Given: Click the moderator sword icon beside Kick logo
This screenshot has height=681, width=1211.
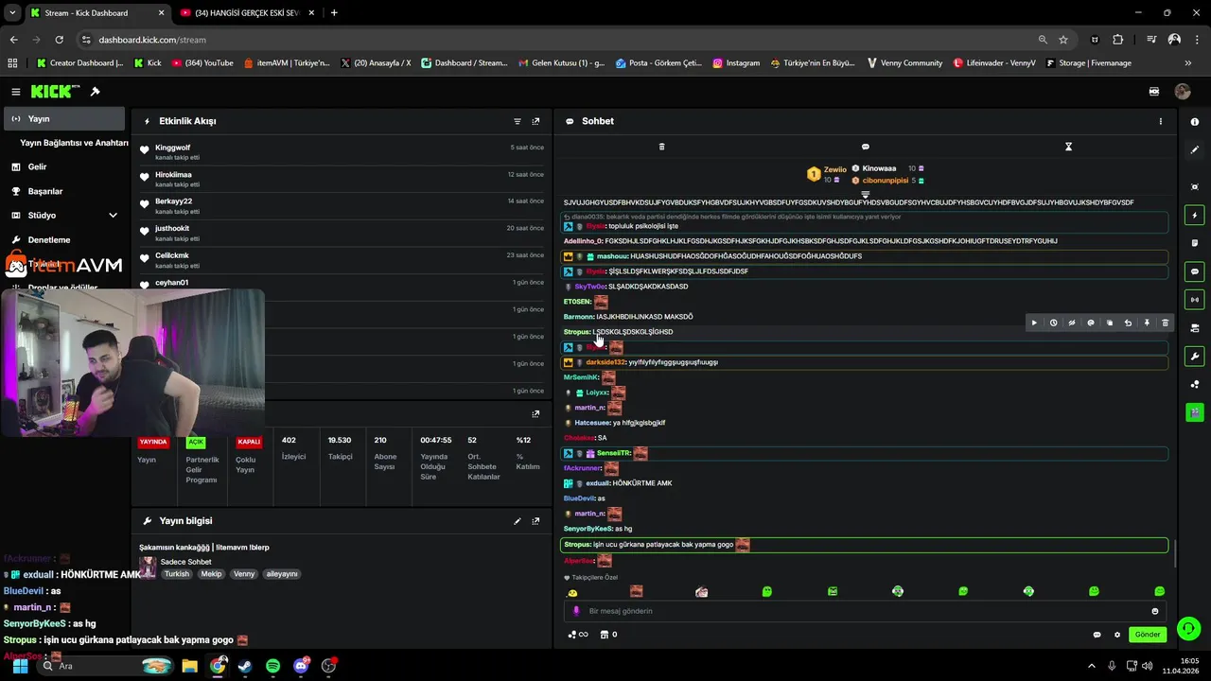Looking at the screenshot, I should coord(95,92).
